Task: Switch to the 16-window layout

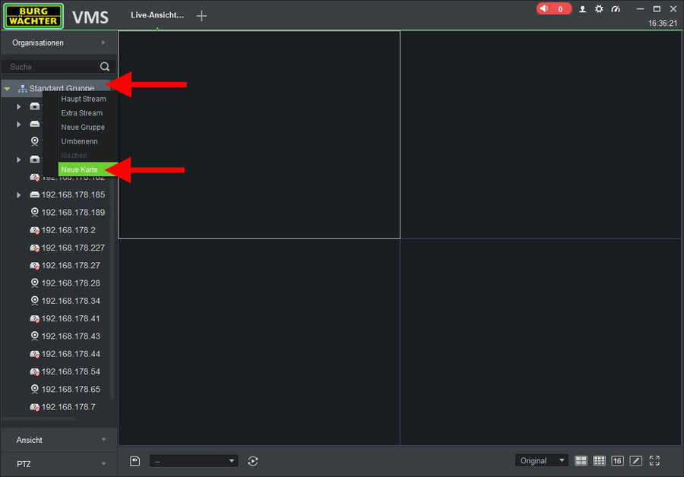Action: point(617,461)
